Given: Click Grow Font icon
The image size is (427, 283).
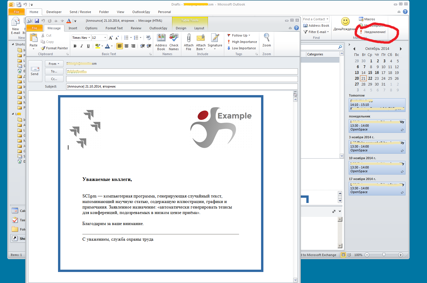Looking at the screenshot, I should 111,38.
